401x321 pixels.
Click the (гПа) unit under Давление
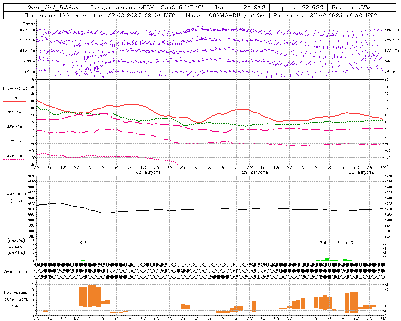(x=16, y=201)
